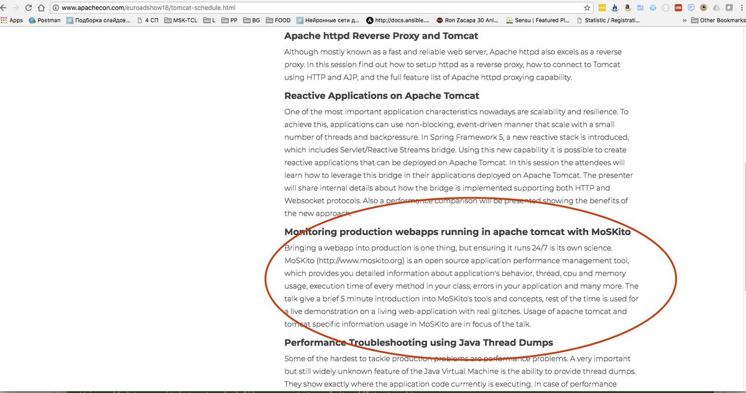Open the yellow extension icon after the star
This screenshot has width=746, height=393.
tap(602, 8)
